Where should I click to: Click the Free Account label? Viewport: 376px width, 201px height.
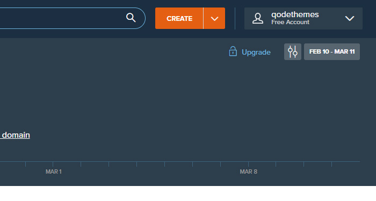tap(290, 23)
